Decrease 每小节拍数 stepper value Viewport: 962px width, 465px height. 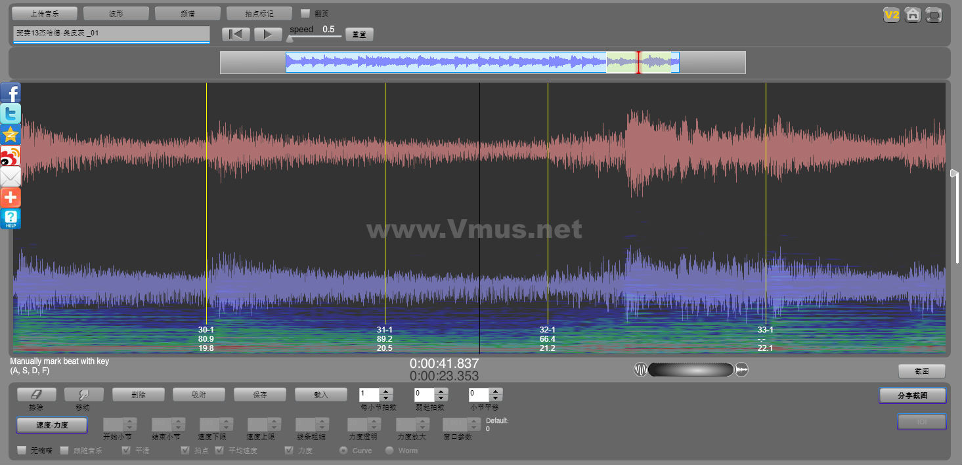pyautogui.click(x=387, y=398)
